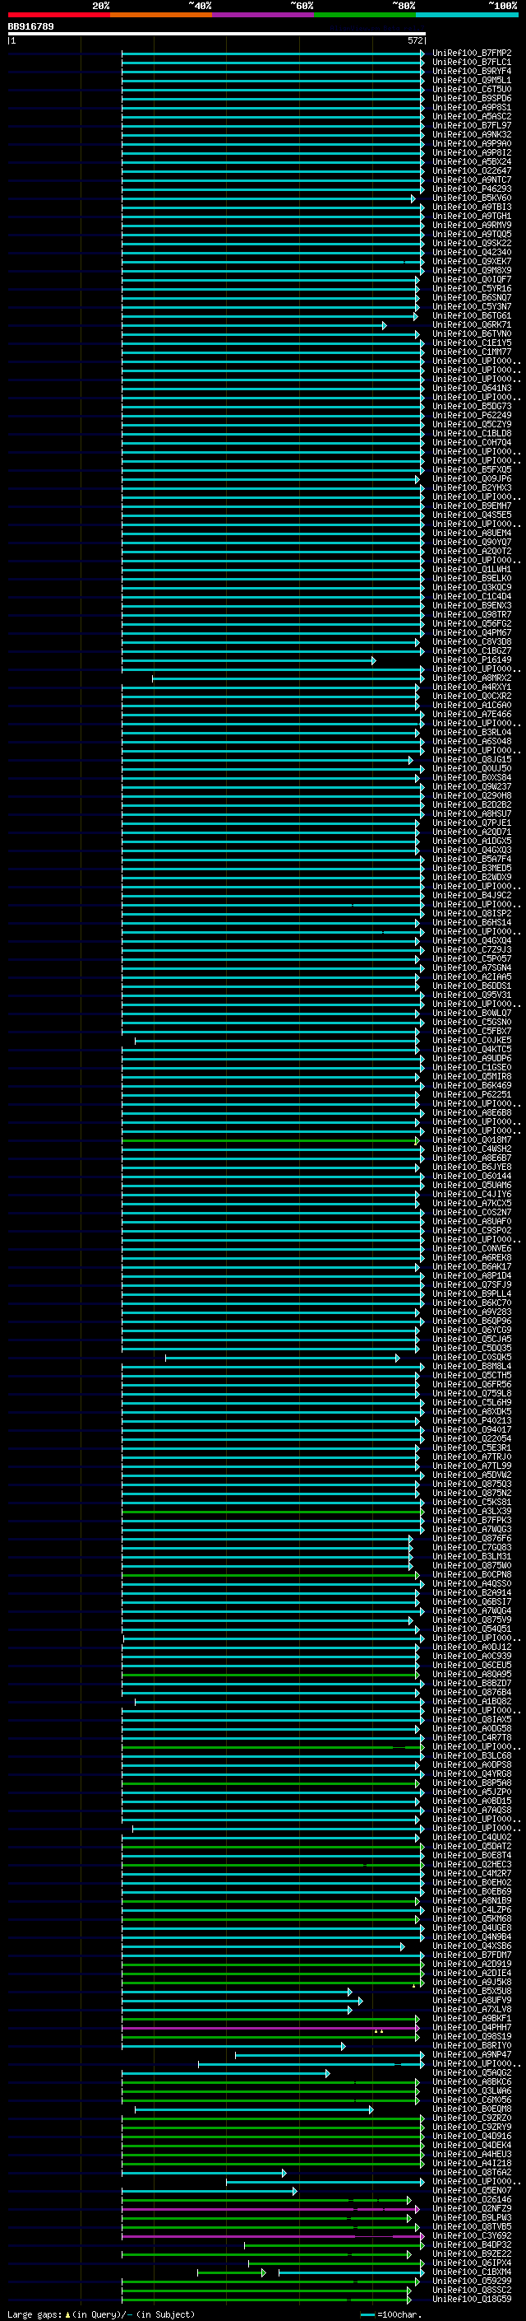
Task: Click the cyan ~100% identity legend segment
Action: point(467,15)
